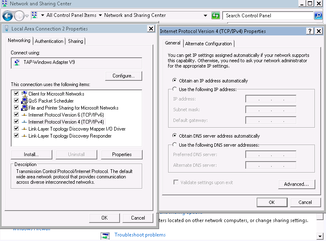
Task: Click the green Refresh icon
Action: tap(216, 16)
